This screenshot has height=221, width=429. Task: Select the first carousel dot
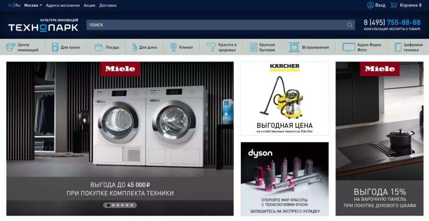coord(109,205)
